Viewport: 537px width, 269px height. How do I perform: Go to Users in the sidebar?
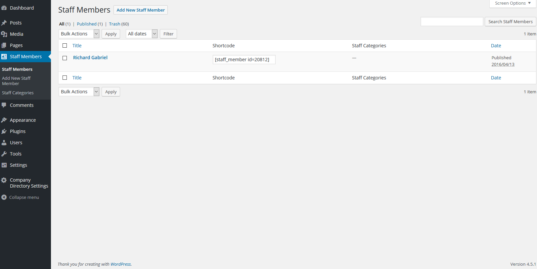(x=16, y=143)
